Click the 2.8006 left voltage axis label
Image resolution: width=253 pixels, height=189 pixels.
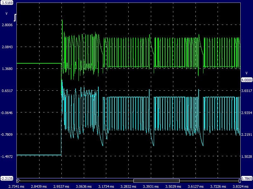(x=7, y=25)
